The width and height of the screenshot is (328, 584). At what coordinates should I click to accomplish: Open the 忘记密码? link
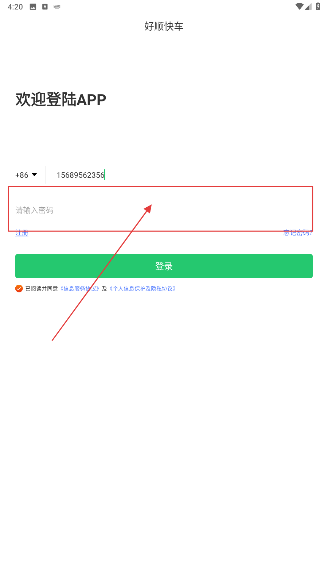(x=298, y=233)
